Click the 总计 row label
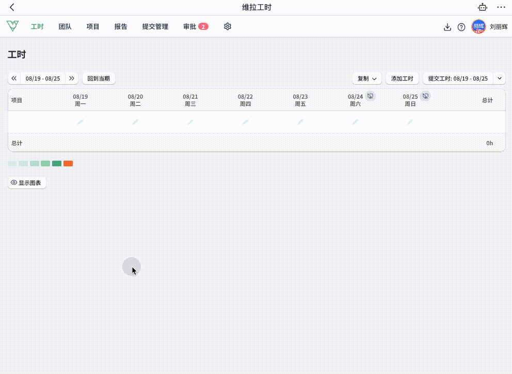512x374 pixels. click(x=17, y=143)
